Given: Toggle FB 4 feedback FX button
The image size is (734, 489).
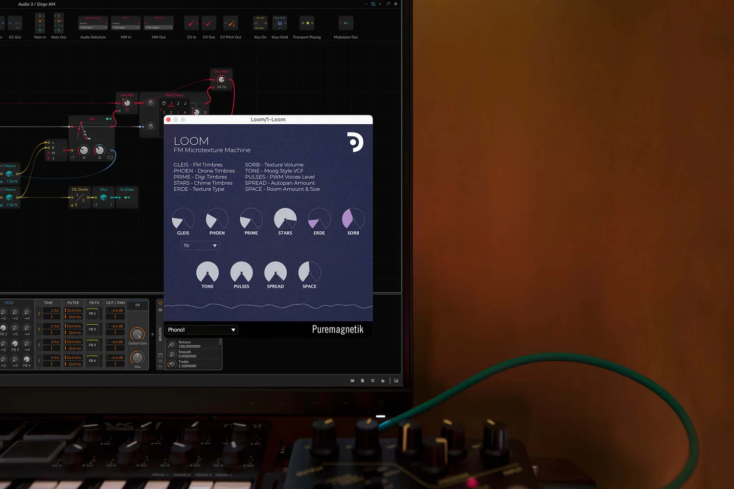Looking at the screenshot, I should [x=92, y=360].
